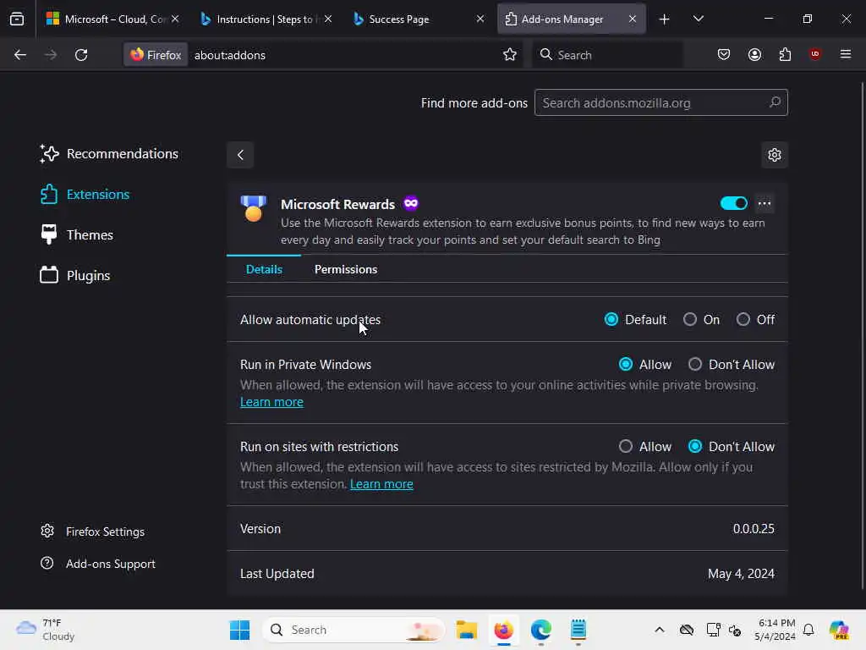The width and height of the screenshot is (866, 650).
Task: Launch Microsoft Edge from the taskbar
Action: click(540, 630)
